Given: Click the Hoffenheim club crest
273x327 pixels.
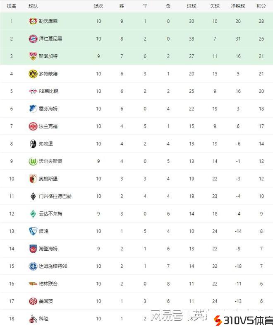Looking at the screenshot, I should click(x=33, y=109).
